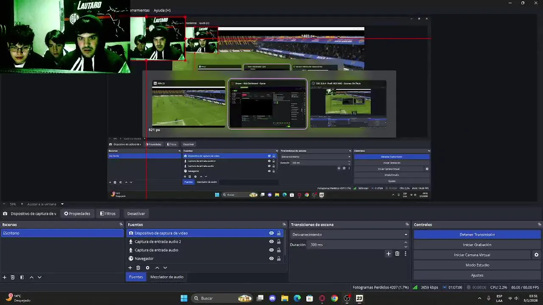Viewport: 543px width, 305px height.
Task: Show hidden system tray icons chevron
Action: [x=480, y=298]
